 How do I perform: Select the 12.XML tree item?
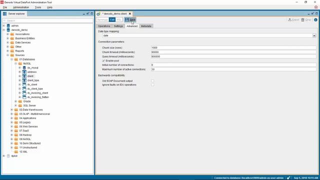click(x=23, y=152)
